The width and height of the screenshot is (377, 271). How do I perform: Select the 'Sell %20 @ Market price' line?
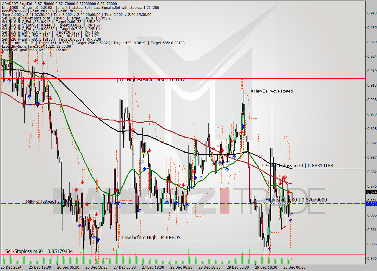point(57,18)
